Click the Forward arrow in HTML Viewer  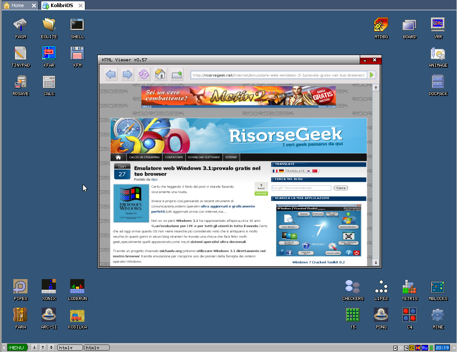pos(127,75)
